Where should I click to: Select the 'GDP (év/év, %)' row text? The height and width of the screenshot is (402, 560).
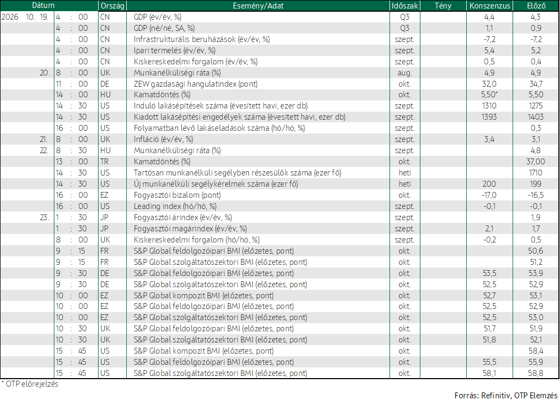[x=157, y=17]
